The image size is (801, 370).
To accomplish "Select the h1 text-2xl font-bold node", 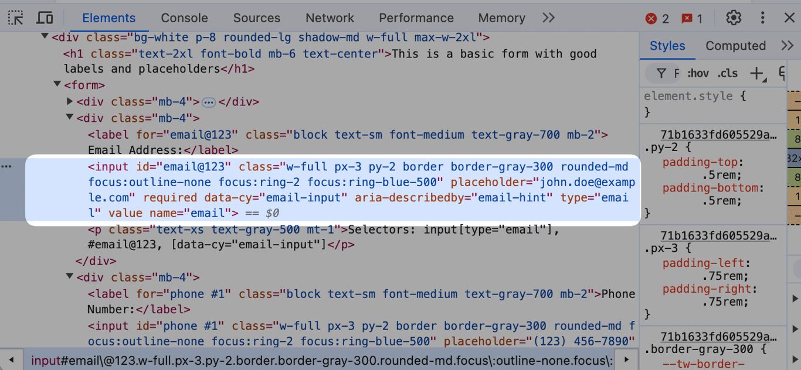I will pyautogui.click(x=330, y=61).
